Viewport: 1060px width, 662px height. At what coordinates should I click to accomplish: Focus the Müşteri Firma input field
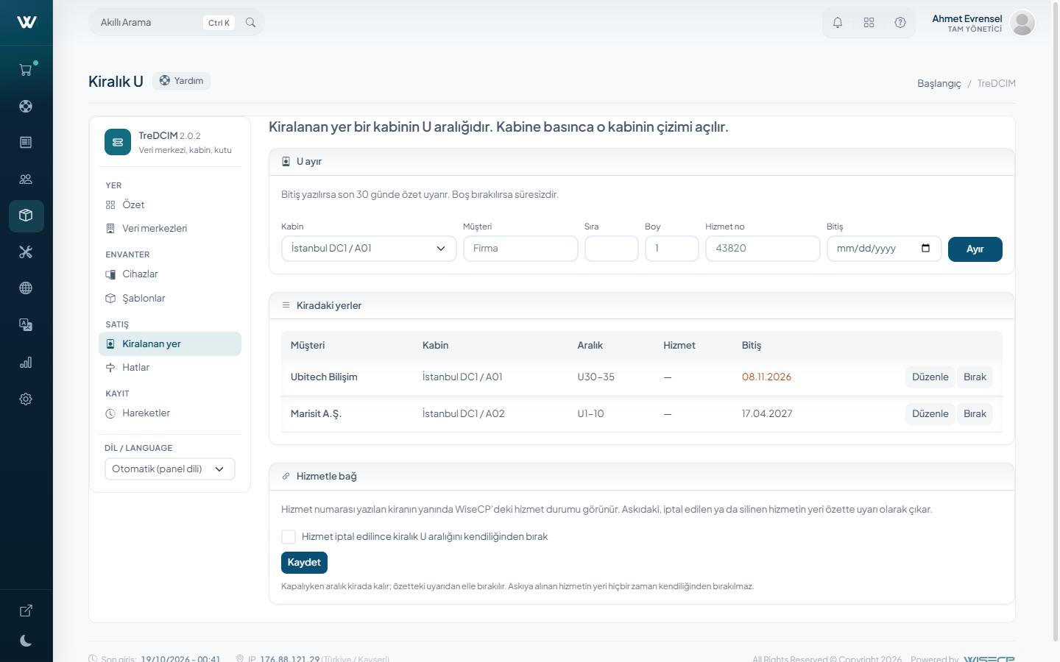[x=520, y=249]
